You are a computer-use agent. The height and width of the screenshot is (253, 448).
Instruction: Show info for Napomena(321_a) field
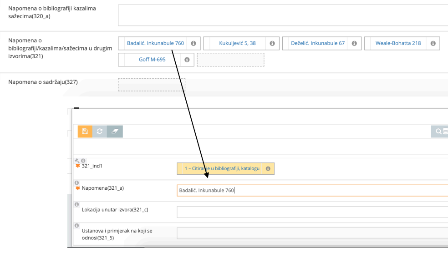point(76,183)
